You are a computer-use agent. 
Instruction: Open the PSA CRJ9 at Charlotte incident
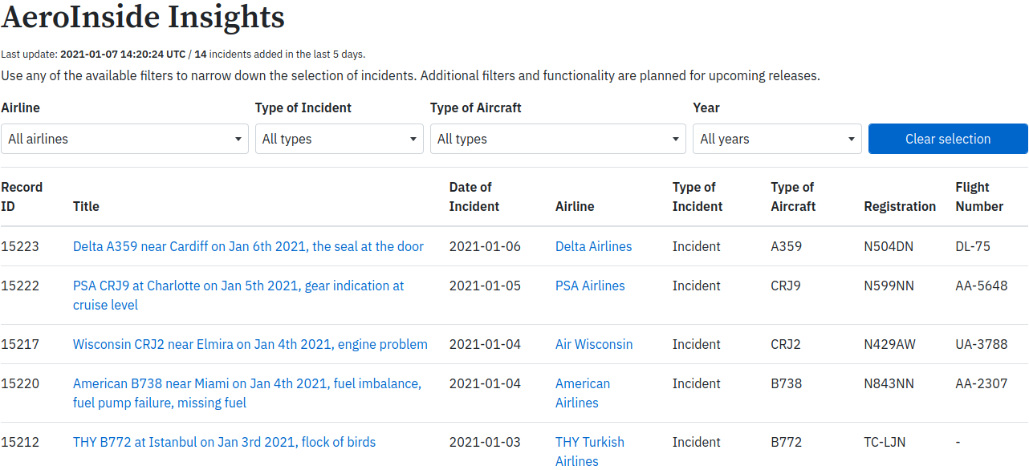[x=238, y=295]
